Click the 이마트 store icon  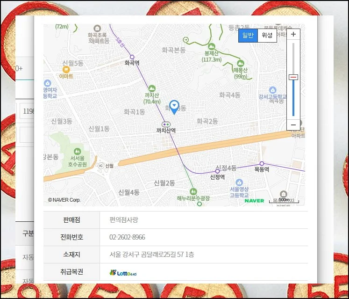coord(66,70)
